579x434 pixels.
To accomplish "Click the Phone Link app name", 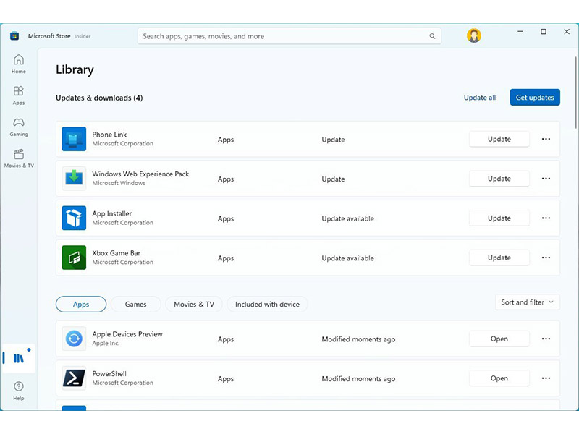I will coord(109,135).
